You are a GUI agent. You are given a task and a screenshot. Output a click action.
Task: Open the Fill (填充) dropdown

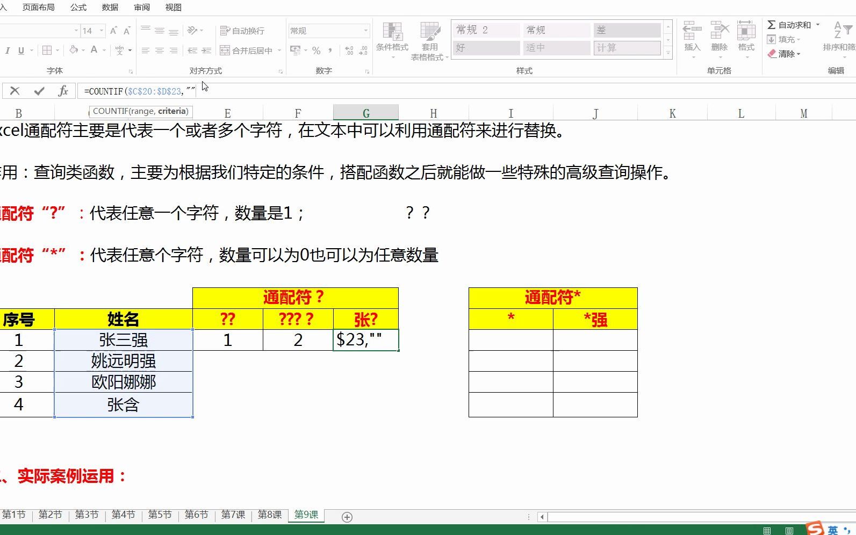coord(783,39)
